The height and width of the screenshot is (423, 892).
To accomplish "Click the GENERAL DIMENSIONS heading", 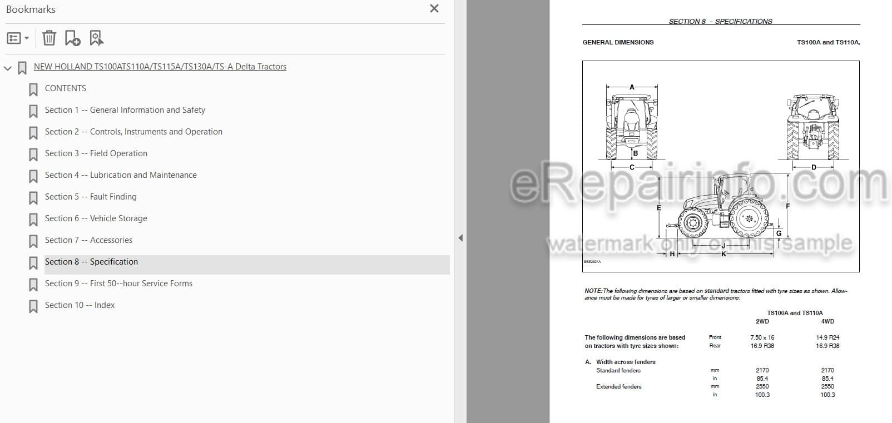I will [x=618, y=42].
